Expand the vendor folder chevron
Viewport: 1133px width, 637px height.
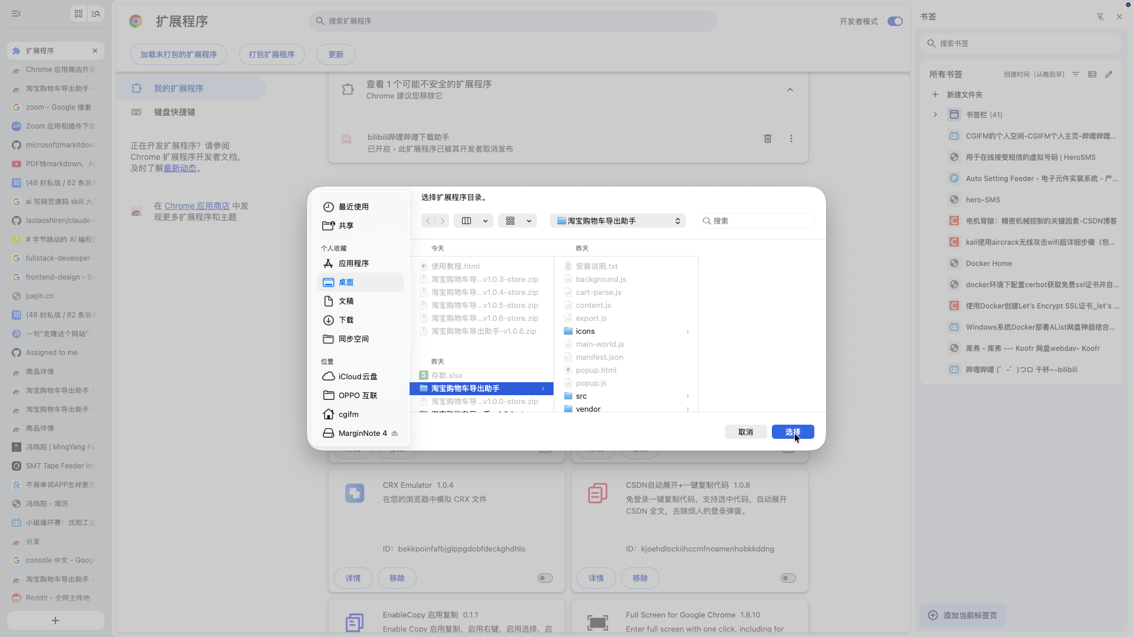[687, 409]
